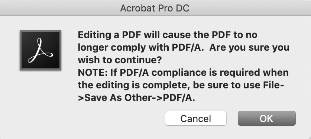Click the 'File-' text at line end
Viewport: 311px width, 139px height.
click(274, 85)
